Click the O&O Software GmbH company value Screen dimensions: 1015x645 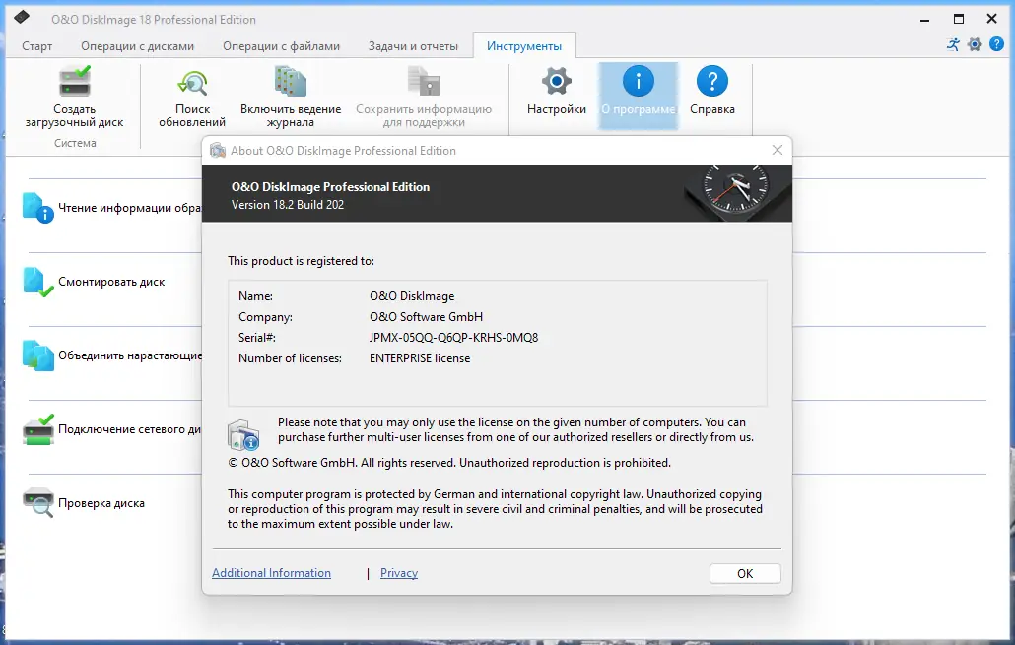[426, 317]
